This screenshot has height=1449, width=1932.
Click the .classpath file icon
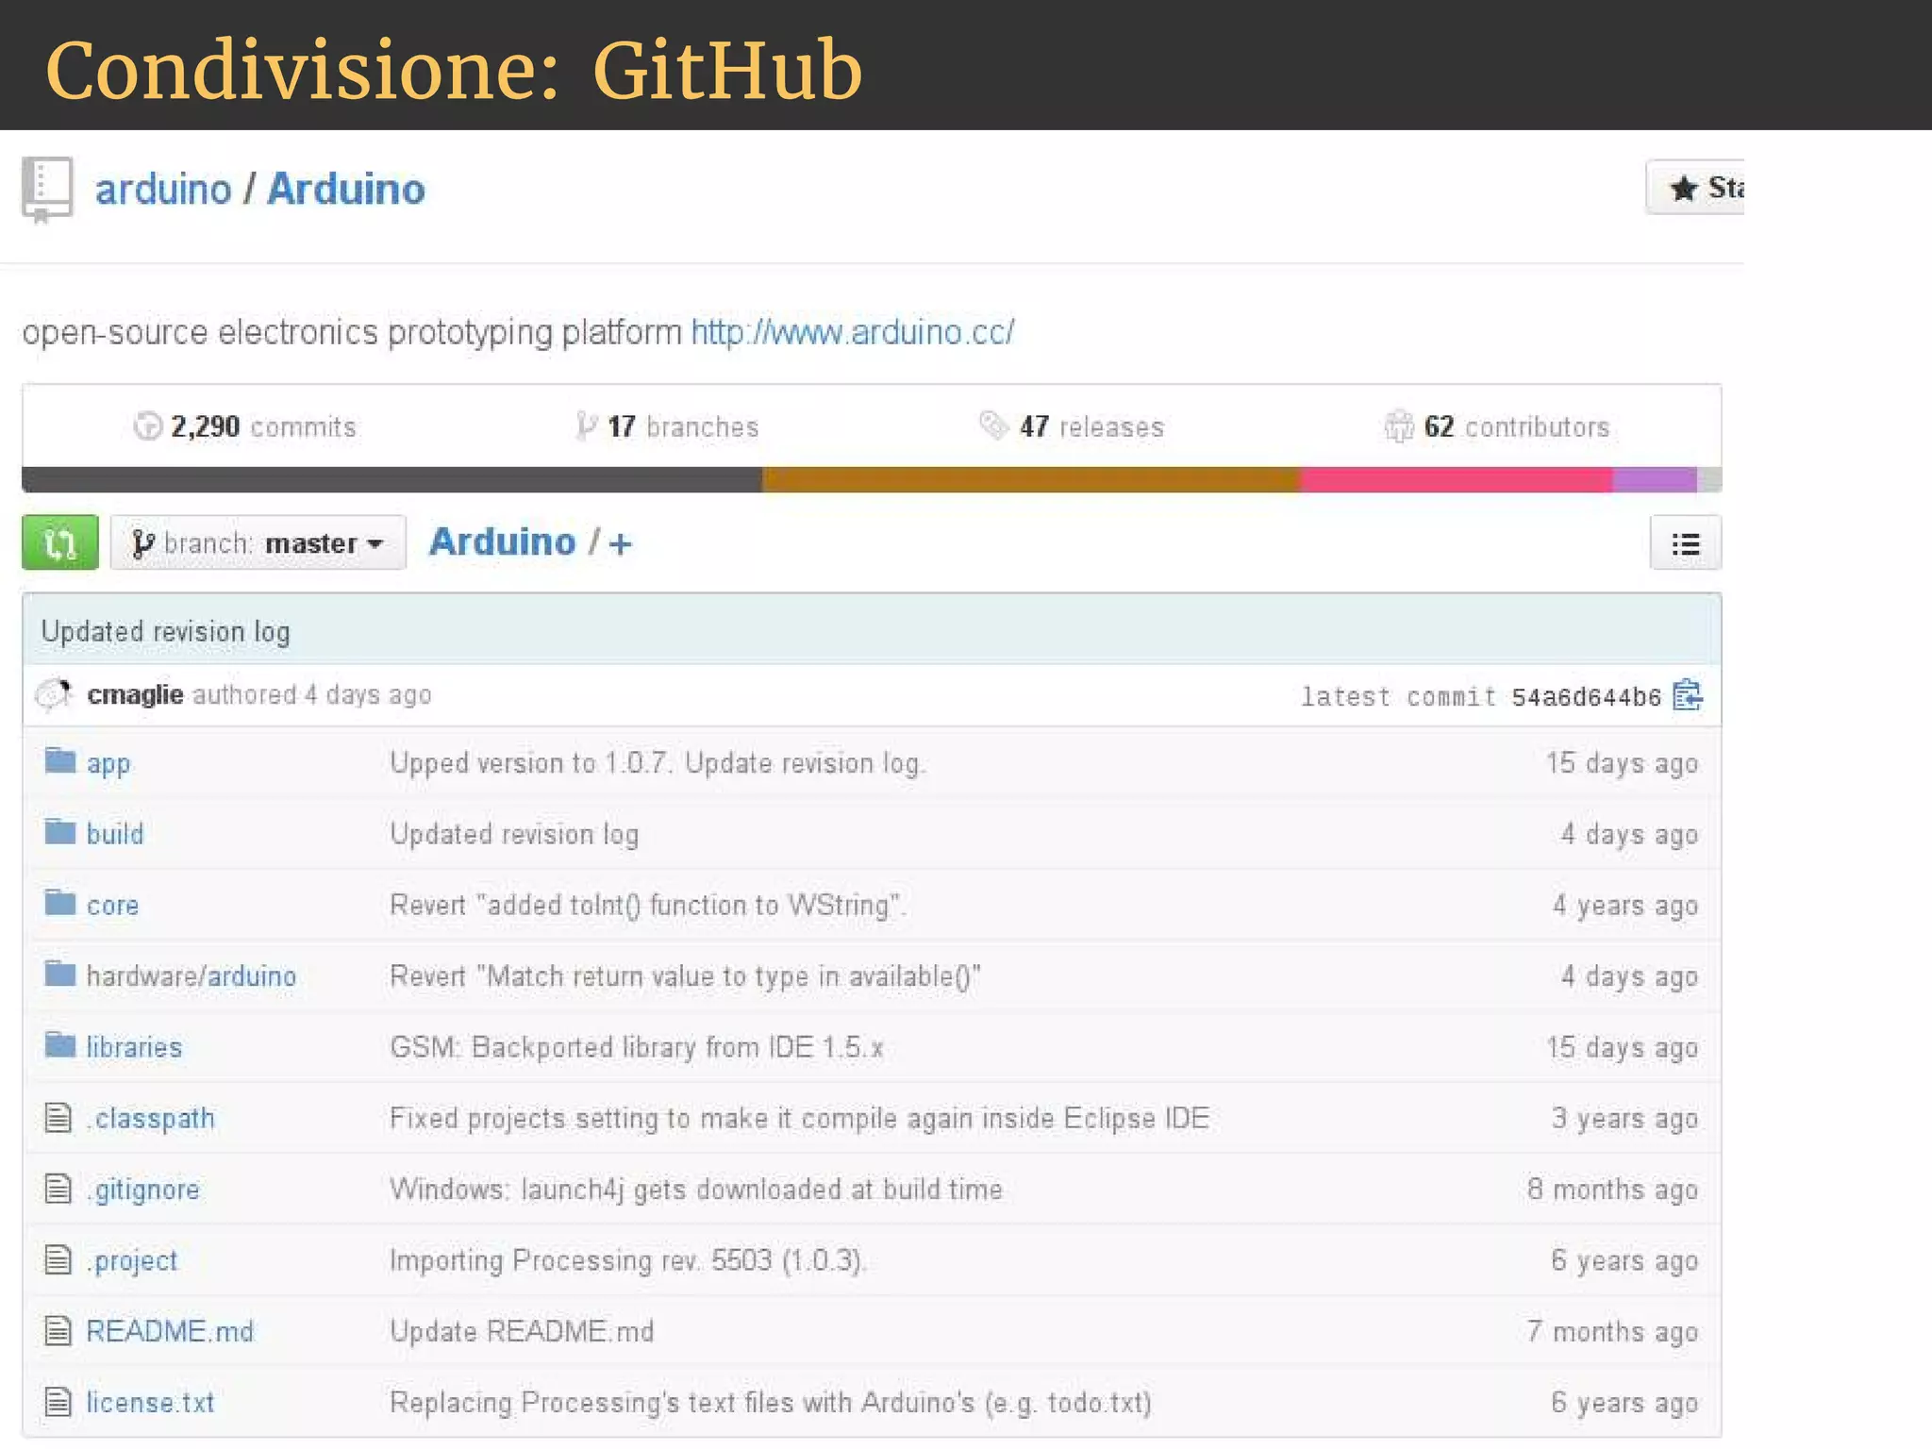pos(58,1118)
